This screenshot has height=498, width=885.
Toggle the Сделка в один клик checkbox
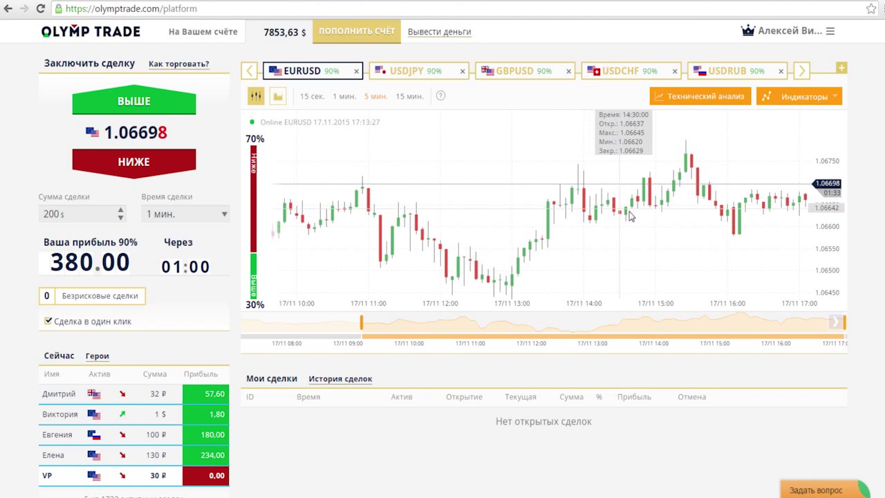click(x=48, y=321)
